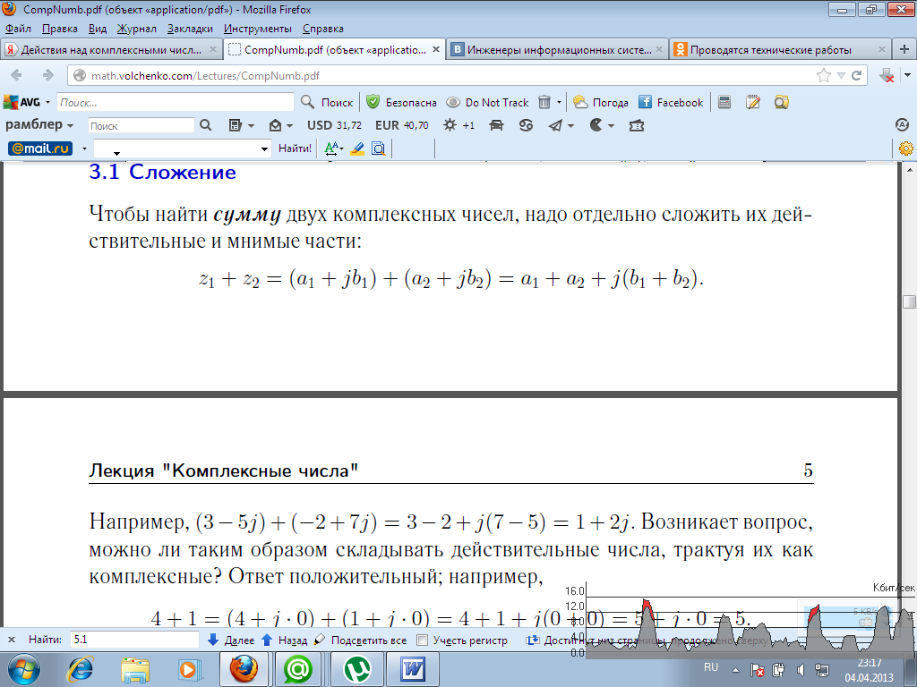
Task: Switch to Действия над комплексными числами tab
Action: pos(111,50)
